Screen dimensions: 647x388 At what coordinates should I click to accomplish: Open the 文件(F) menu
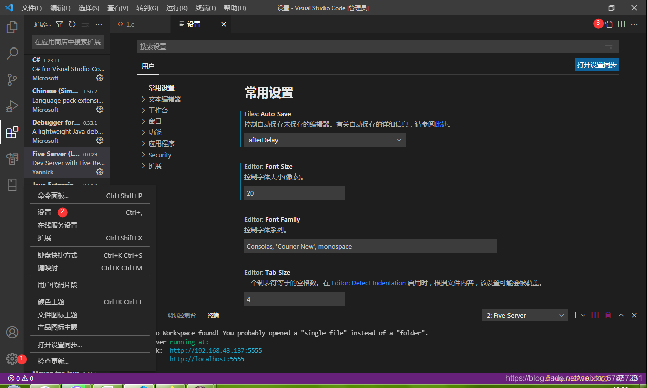[32, 8]
